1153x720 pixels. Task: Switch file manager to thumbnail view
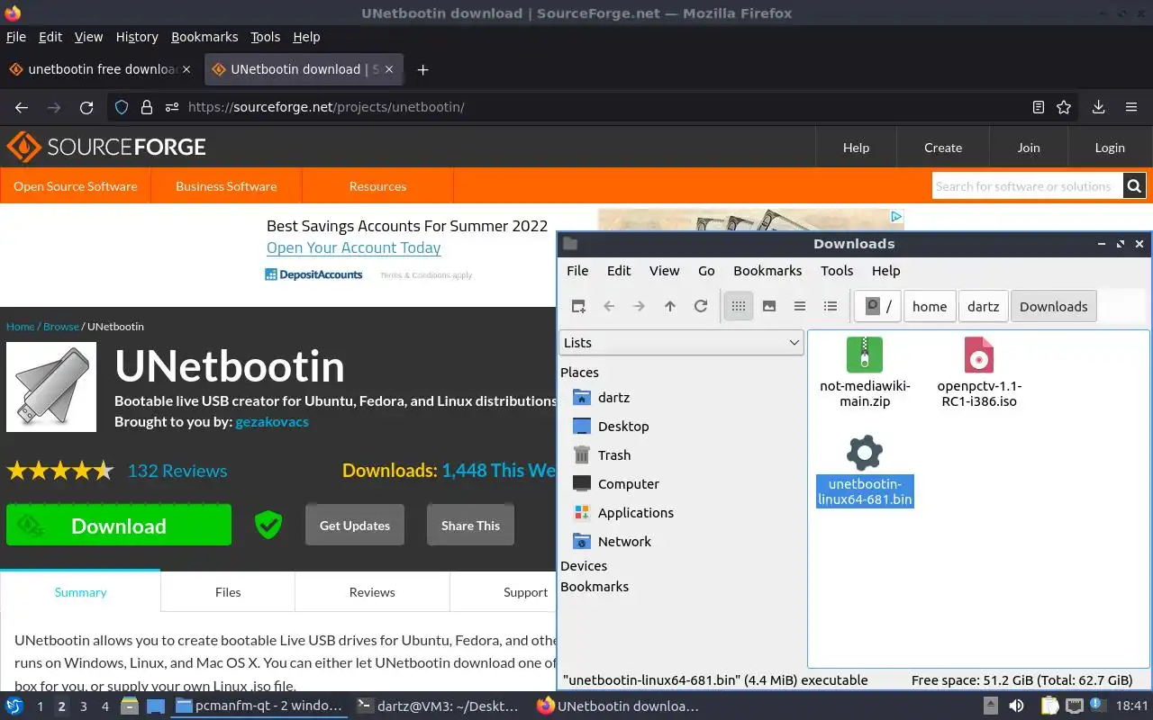coord(769,306)
